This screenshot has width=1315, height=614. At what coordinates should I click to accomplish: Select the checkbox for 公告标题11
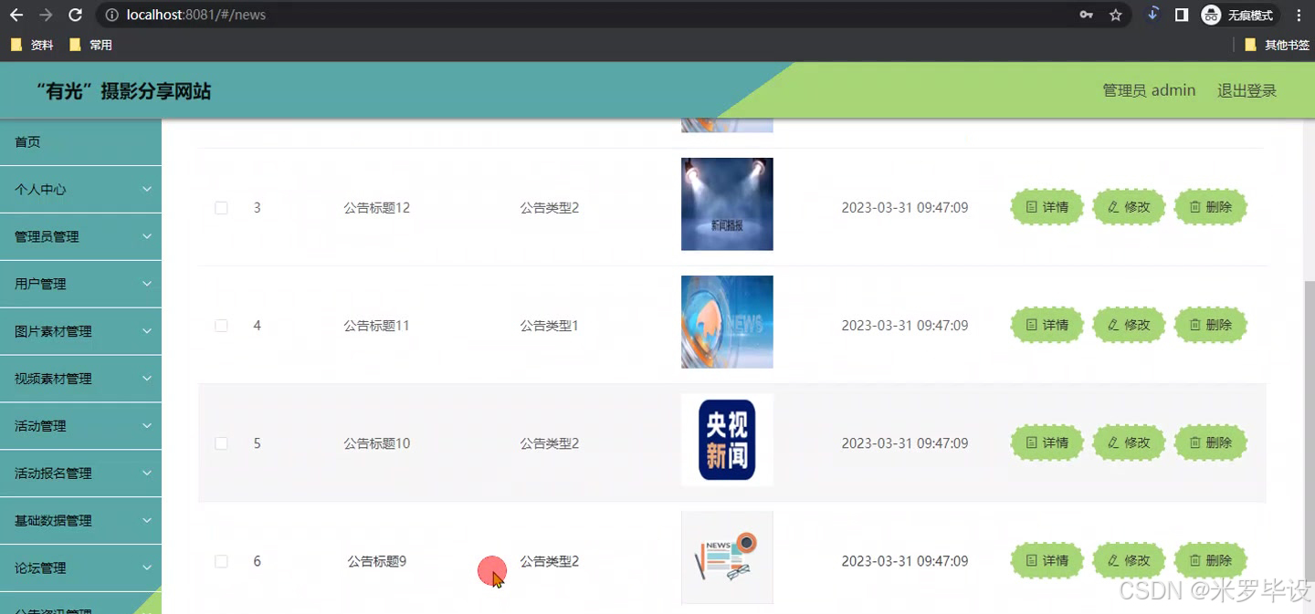221,325
